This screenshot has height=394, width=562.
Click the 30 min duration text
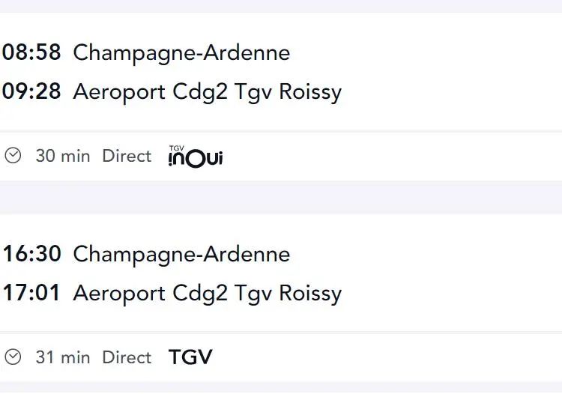[x=63, y=156]
